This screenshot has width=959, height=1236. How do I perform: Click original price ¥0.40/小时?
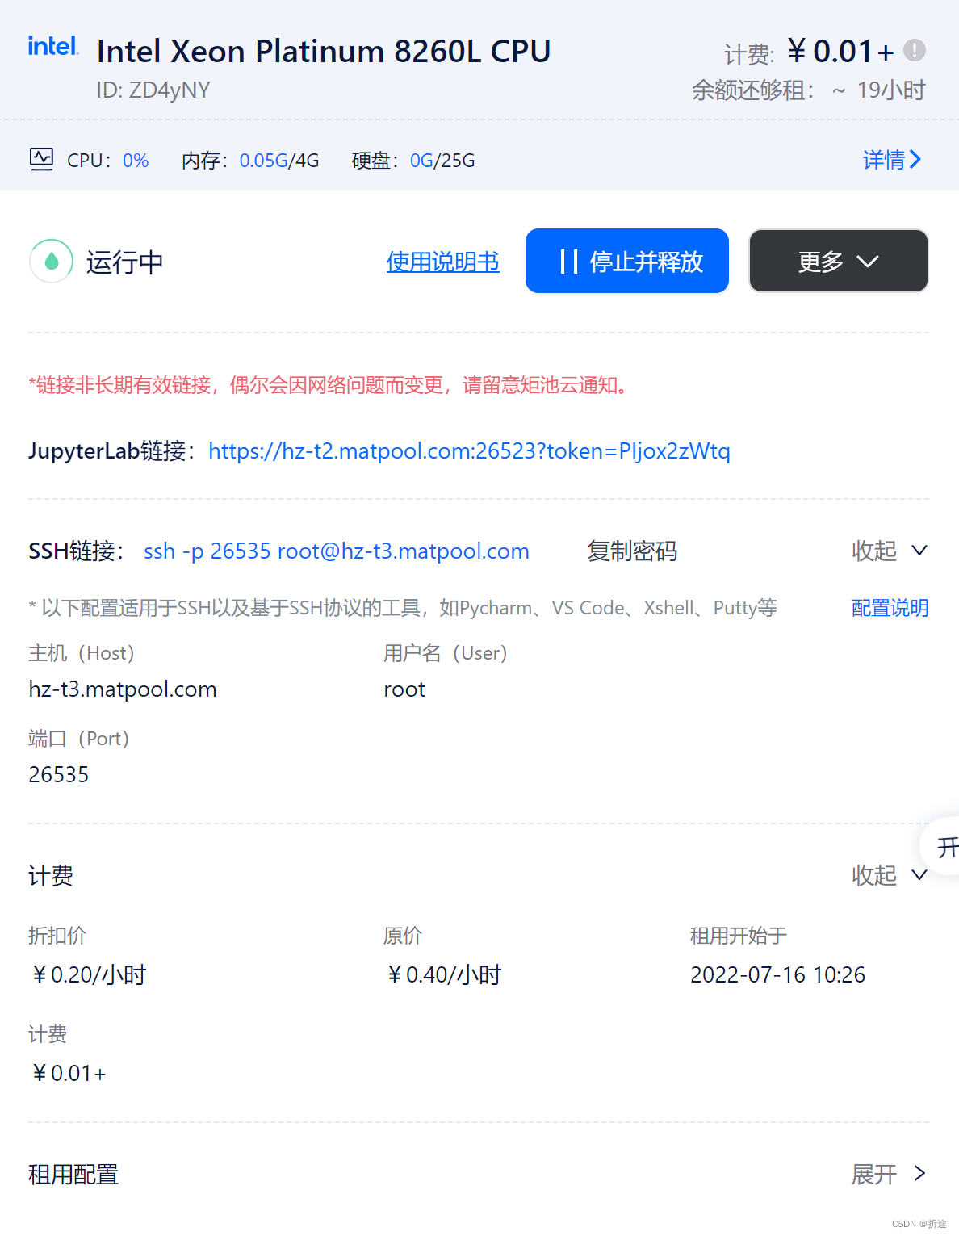click(x=444, y=974)
